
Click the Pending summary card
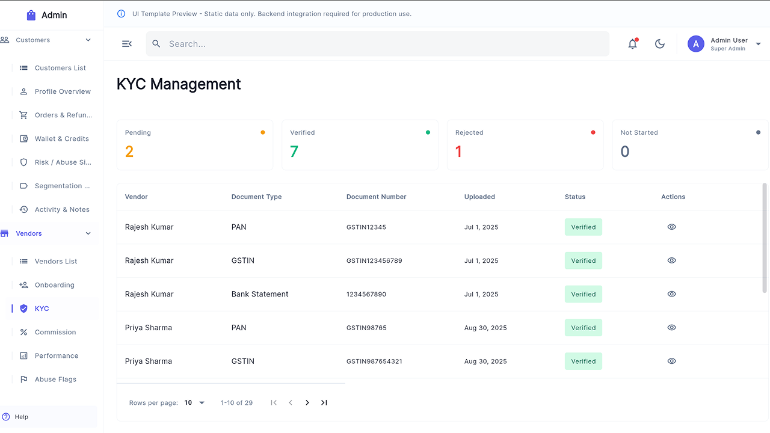195,145
